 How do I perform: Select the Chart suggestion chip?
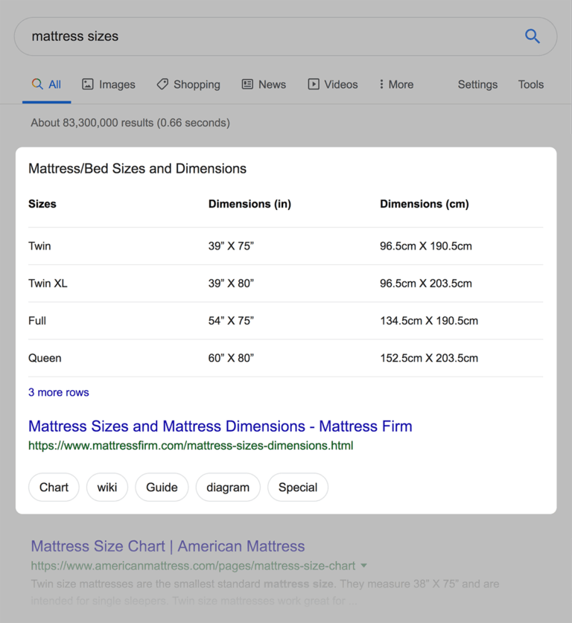tap(54, 488)
